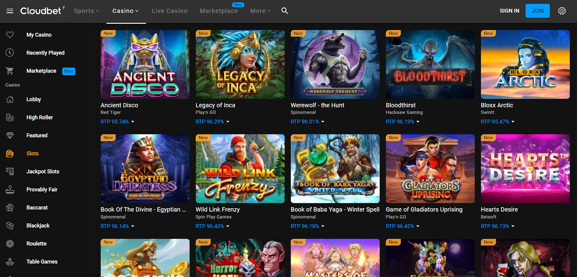Click the Roulette wheel icon
This screenshot has height=277, width=577.
pos(10,244)
